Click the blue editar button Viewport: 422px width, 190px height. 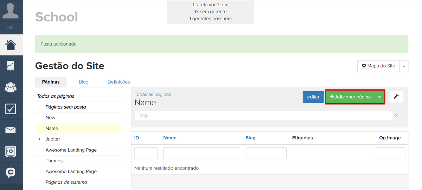point(313,97)
